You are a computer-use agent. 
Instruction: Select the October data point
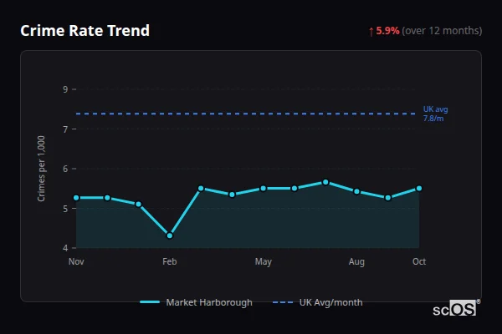(419, 189)
